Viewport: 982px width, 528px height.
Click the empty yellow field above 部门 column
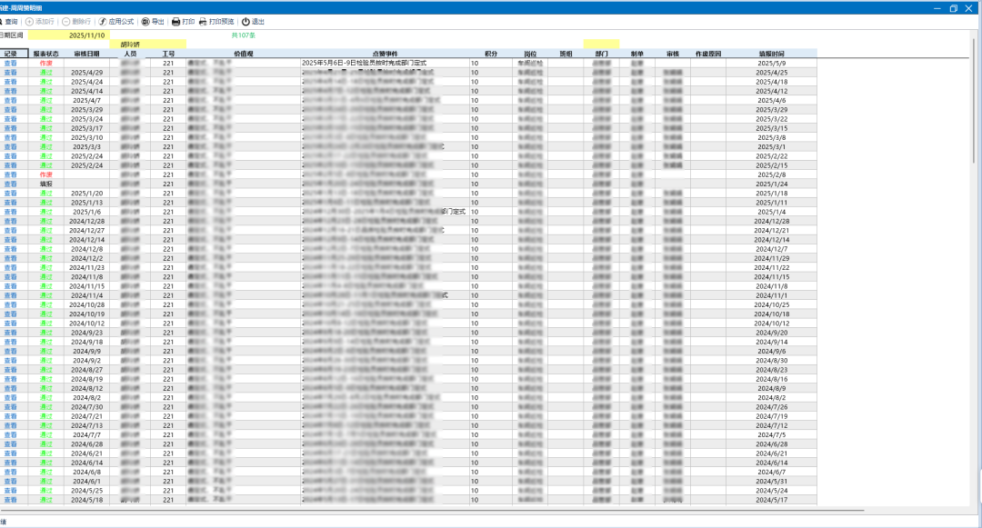point(601,45)
